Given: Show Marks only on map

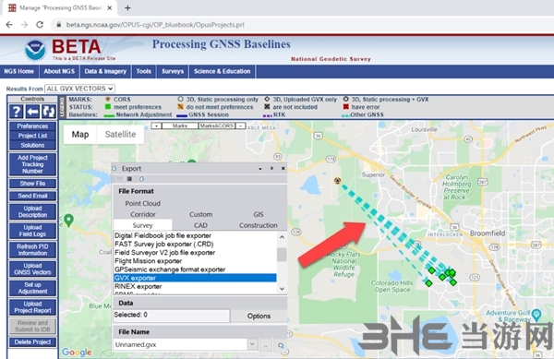Looking at the screenshot, I should [x=180, y=126].
